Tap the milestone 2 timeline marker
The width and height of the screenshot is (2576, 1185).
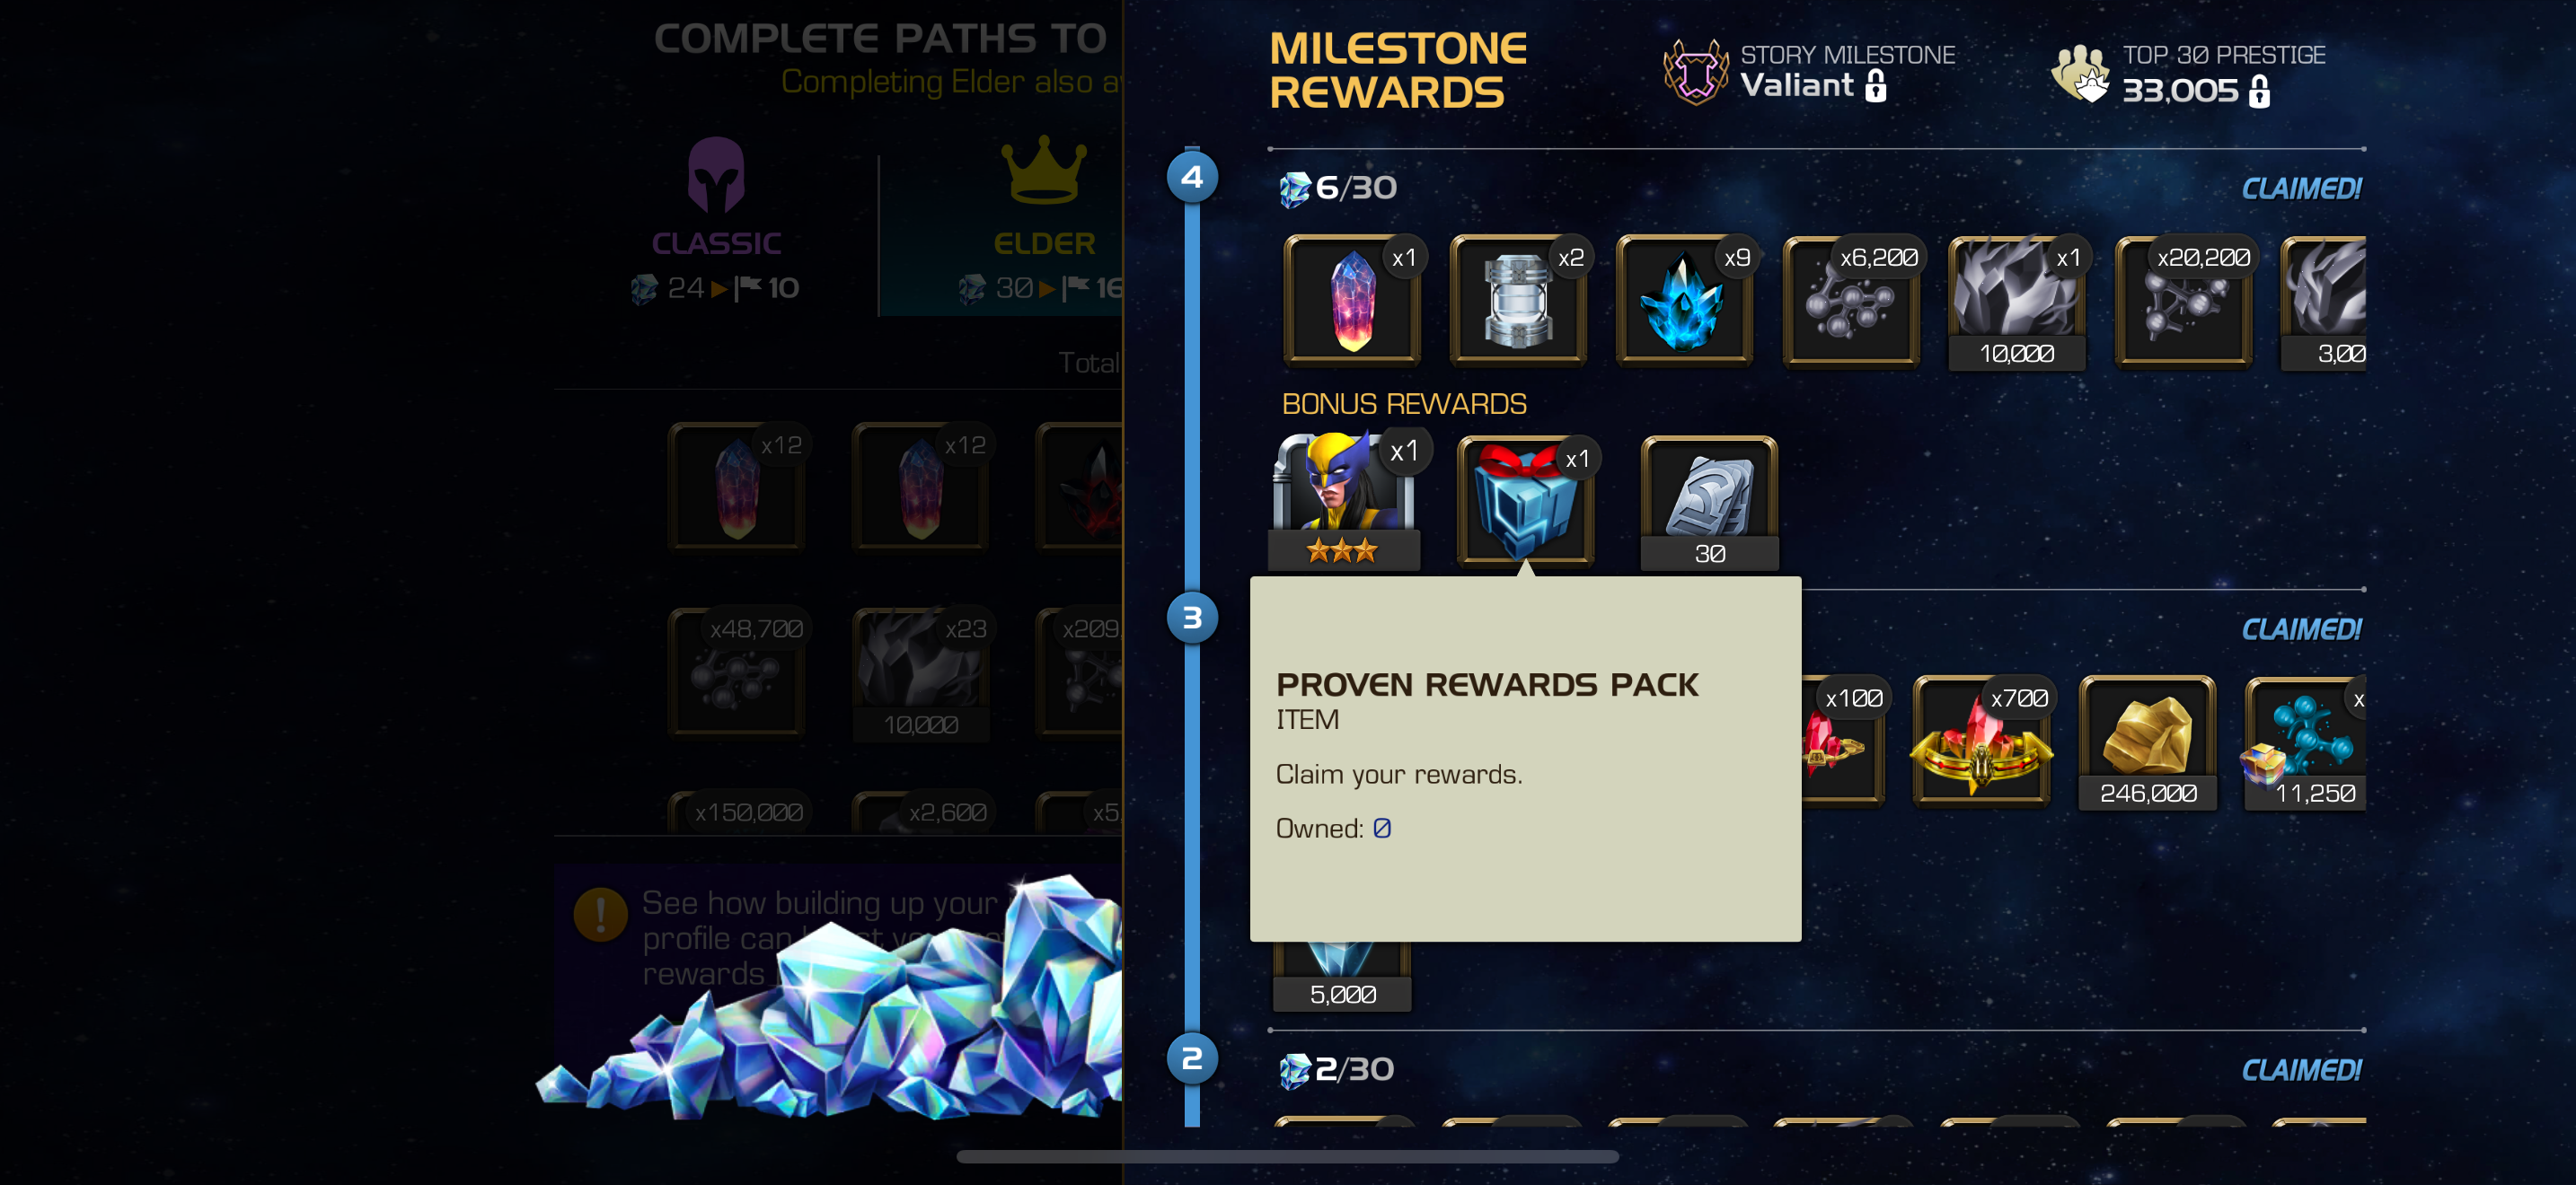point(1191,1059)
